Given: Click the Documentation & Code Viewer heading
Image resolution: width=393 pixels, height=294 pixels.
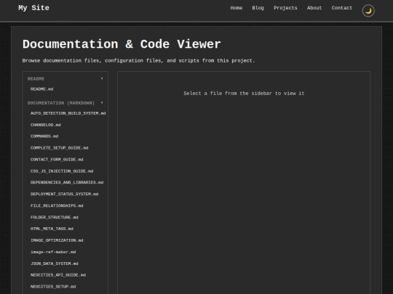Looking at the screenshot, I should [122, 44].
